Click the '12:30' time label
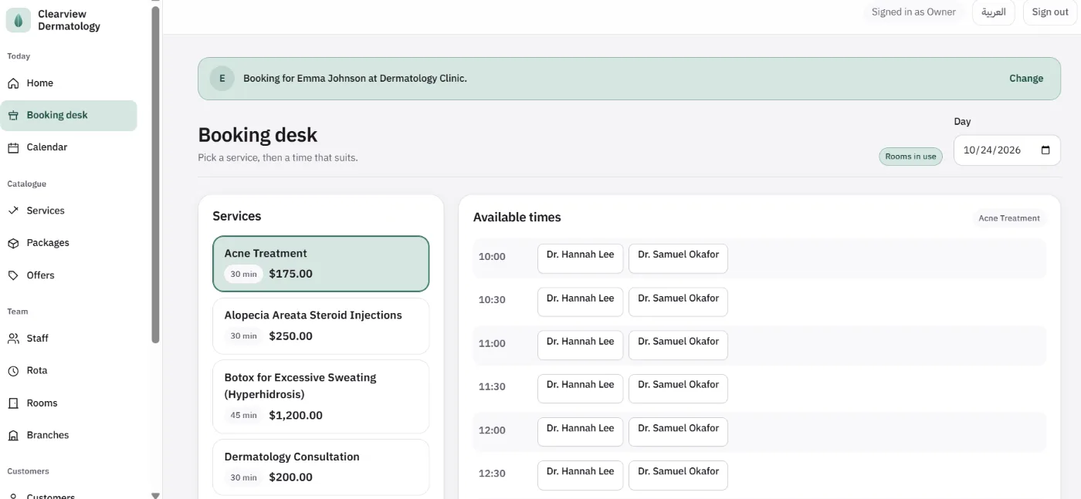1081x499 pixels. pyautogui.click(x=492, y=474)
